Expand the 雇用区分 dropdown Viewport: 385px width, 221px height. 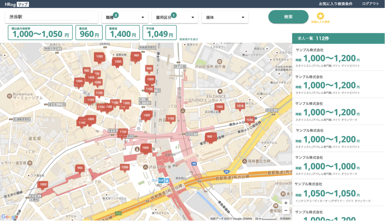(175, 17)
